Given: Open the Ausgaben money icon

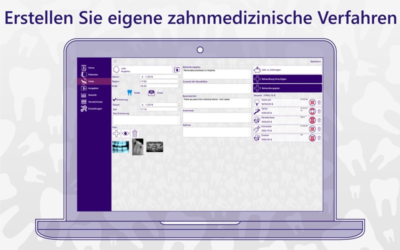Looking at the screenshot, I should tap(83, 88).
